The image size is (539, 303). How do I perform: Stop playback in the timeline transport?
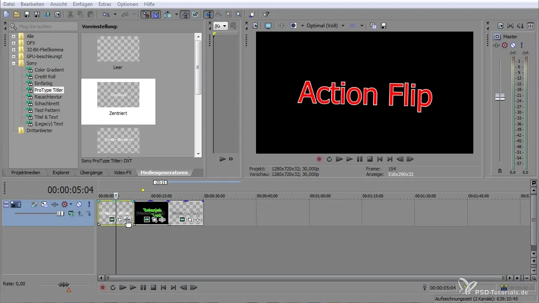point(154,288)
